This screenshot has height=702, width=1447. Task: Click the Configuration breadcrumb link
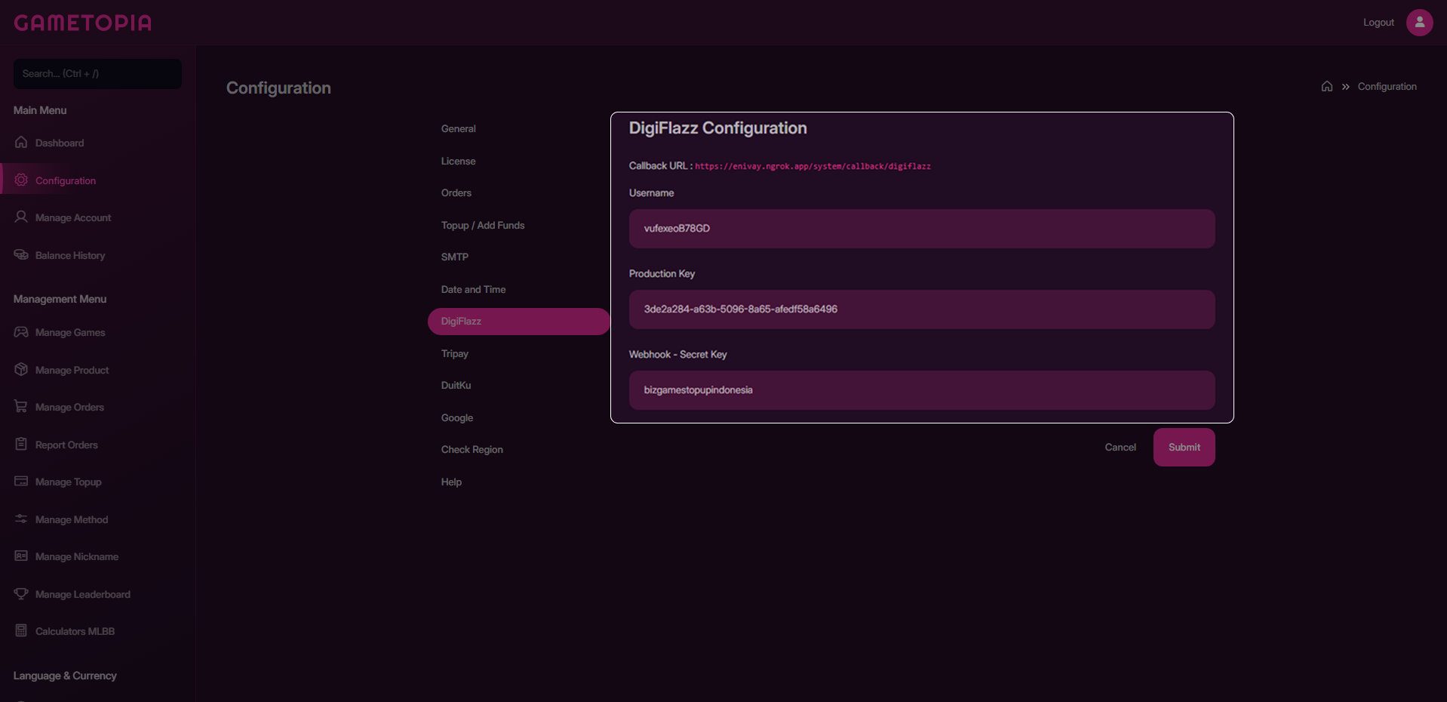[x=1387, y=87]
